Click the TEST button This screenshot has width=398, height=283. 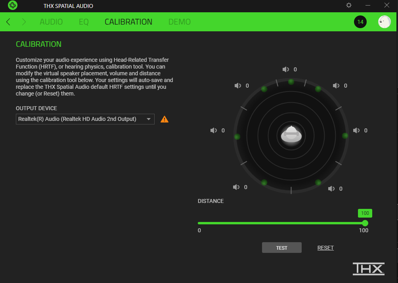point(282,248)
